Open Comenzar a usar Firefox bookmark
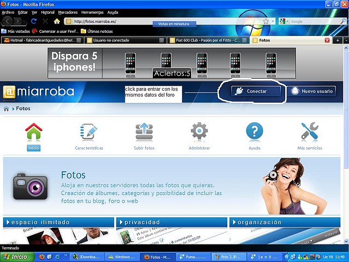 click(55, 32)
